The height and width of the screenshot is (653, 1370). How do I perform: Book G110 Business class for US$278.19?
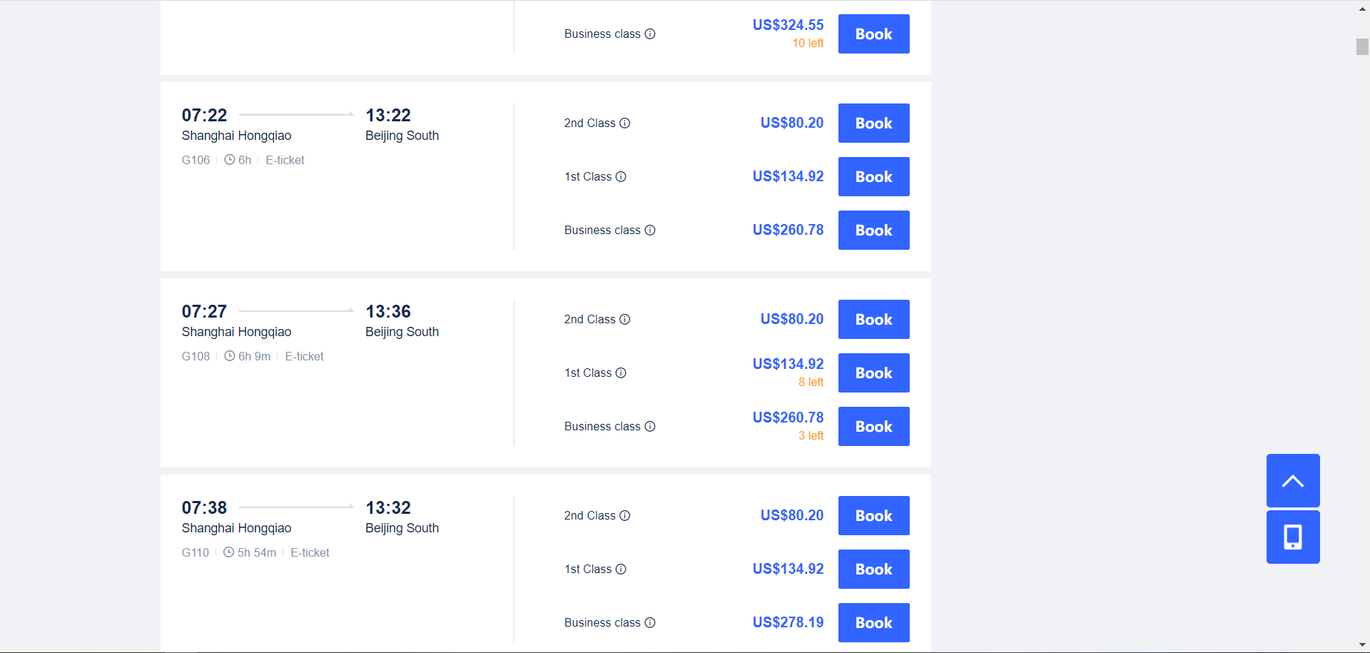pyautogui.click(x=873, y=622)
